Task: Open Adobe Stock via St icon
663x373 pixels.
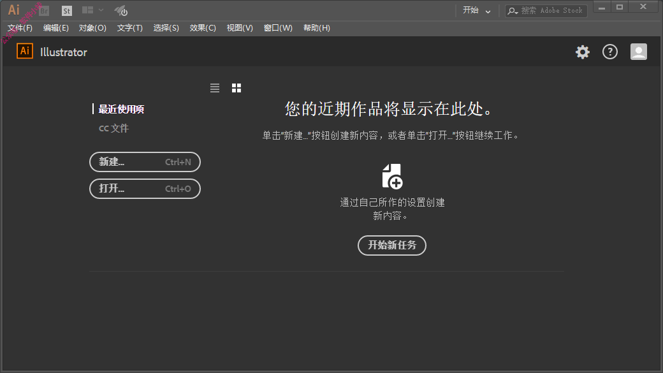Action: tap(67, 11)
